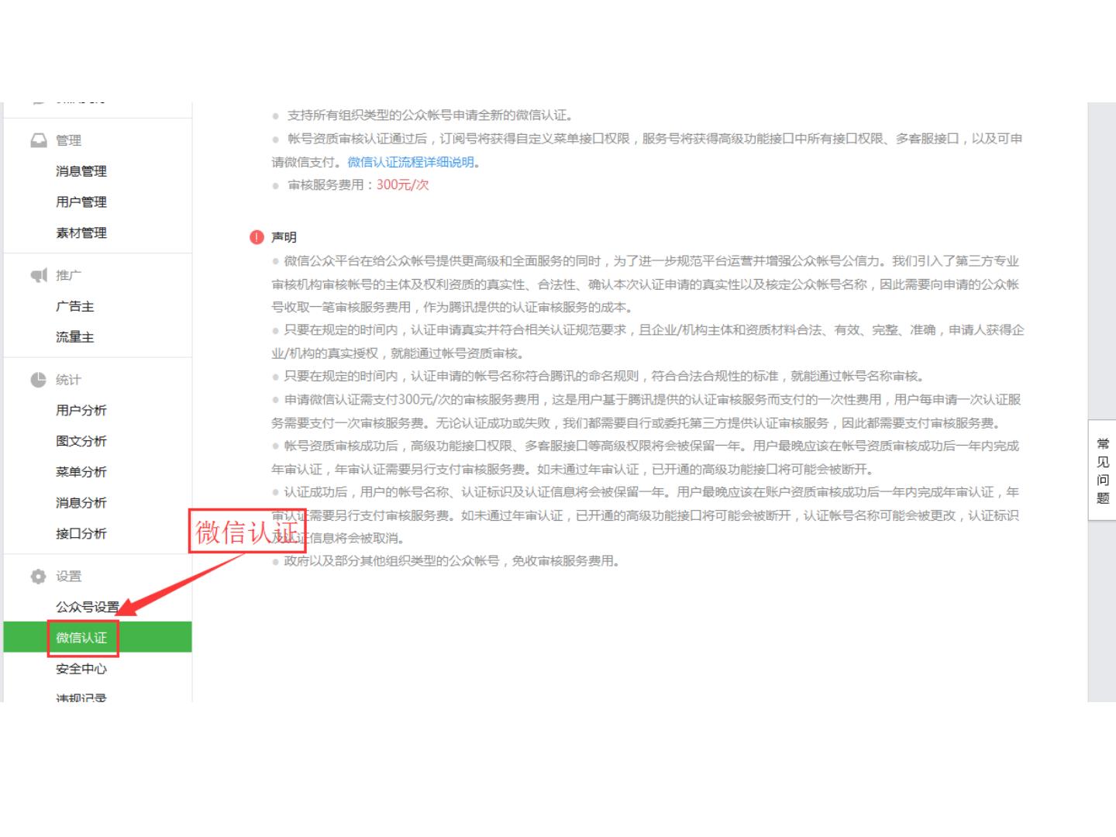Follow the 微信认证流程详细说明 link
Viewport: 1116px width, 837px height.
coord(411,162)
